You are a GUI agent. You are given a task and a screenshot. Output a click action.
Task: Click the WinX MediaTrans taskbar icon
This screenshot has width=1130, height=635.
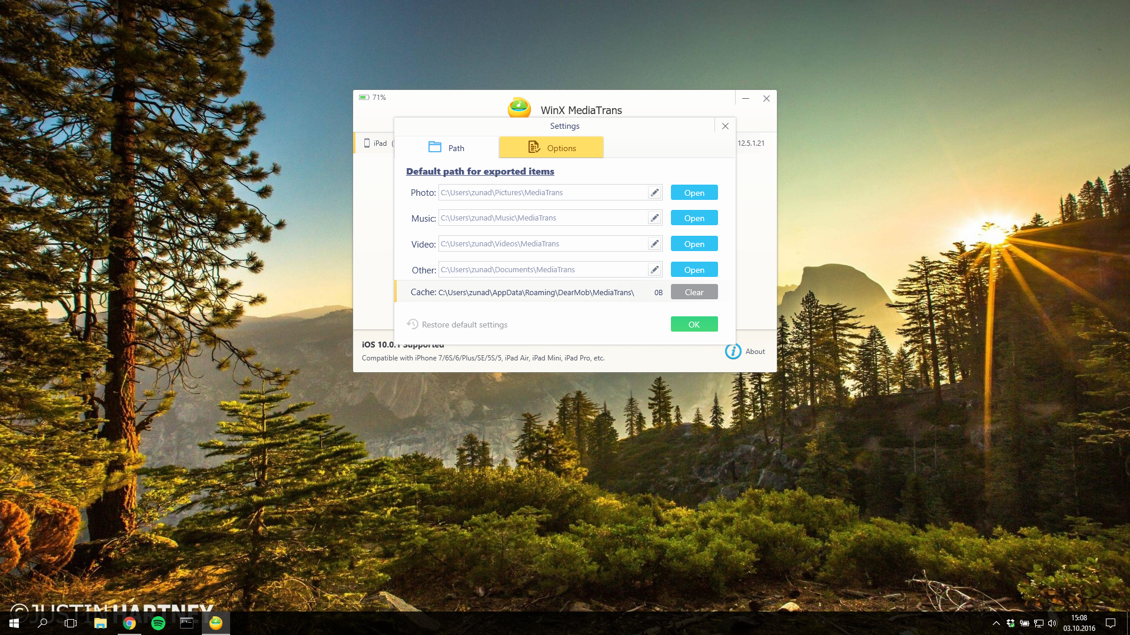click(x=216, y=623)
